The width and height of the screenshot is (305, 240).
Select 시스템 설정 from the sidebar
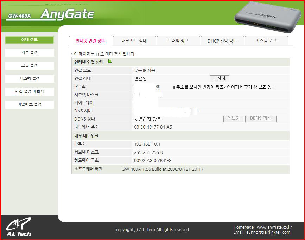(x=29, y=79)
